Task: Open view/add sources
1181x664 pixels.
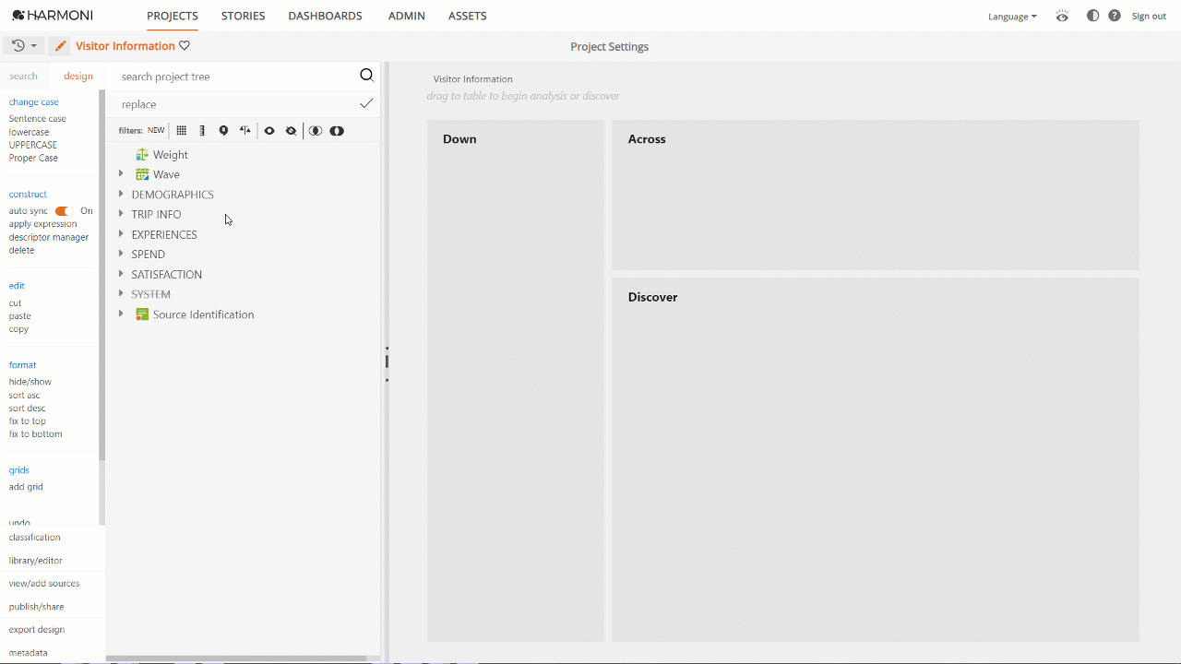Action: tap(44, 584)
